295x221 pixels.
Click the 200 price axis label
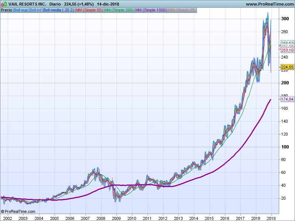coord(285,83)
